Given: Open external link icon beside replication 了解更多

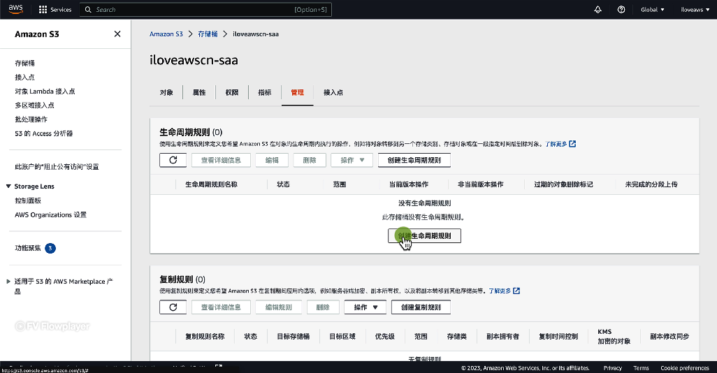Looking at the screenshot, I should (516, 291).
